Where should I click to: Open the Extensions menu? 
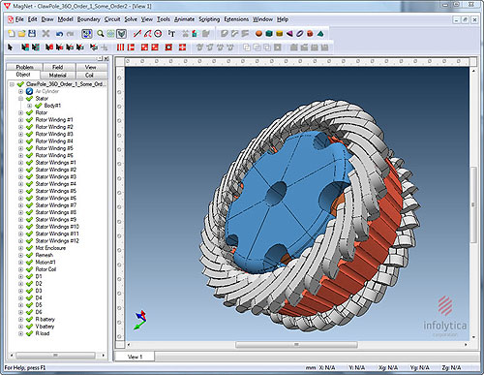236,19
